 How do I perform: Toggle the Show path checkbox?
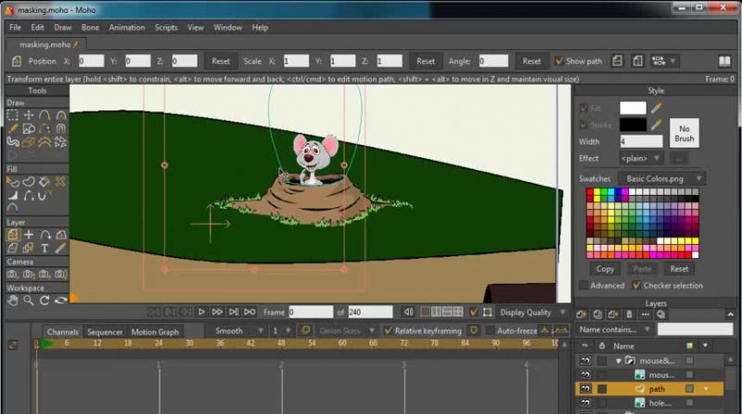point(559,61)
